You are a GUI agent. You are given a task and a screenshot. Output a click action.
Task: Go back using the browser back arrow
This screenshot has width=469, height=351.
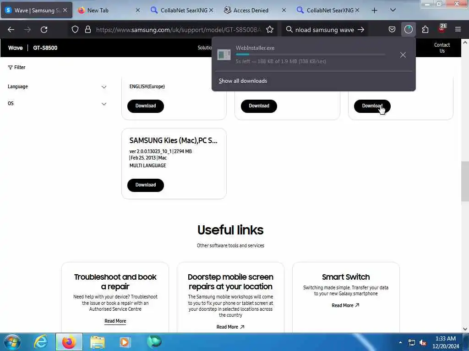(x=11, y=30)
